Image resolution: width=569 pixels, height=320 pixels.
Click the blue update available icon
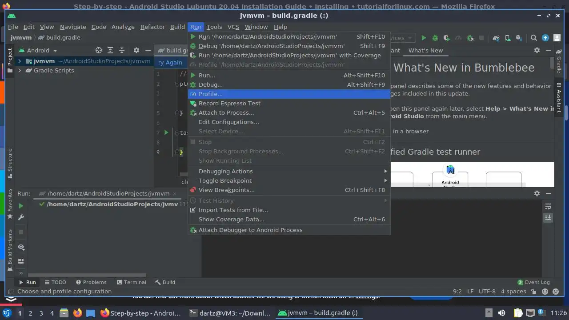545,38
